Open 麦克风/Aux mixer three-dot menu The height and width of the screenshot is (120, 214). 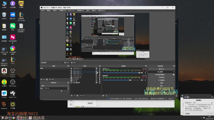(146, 73)
